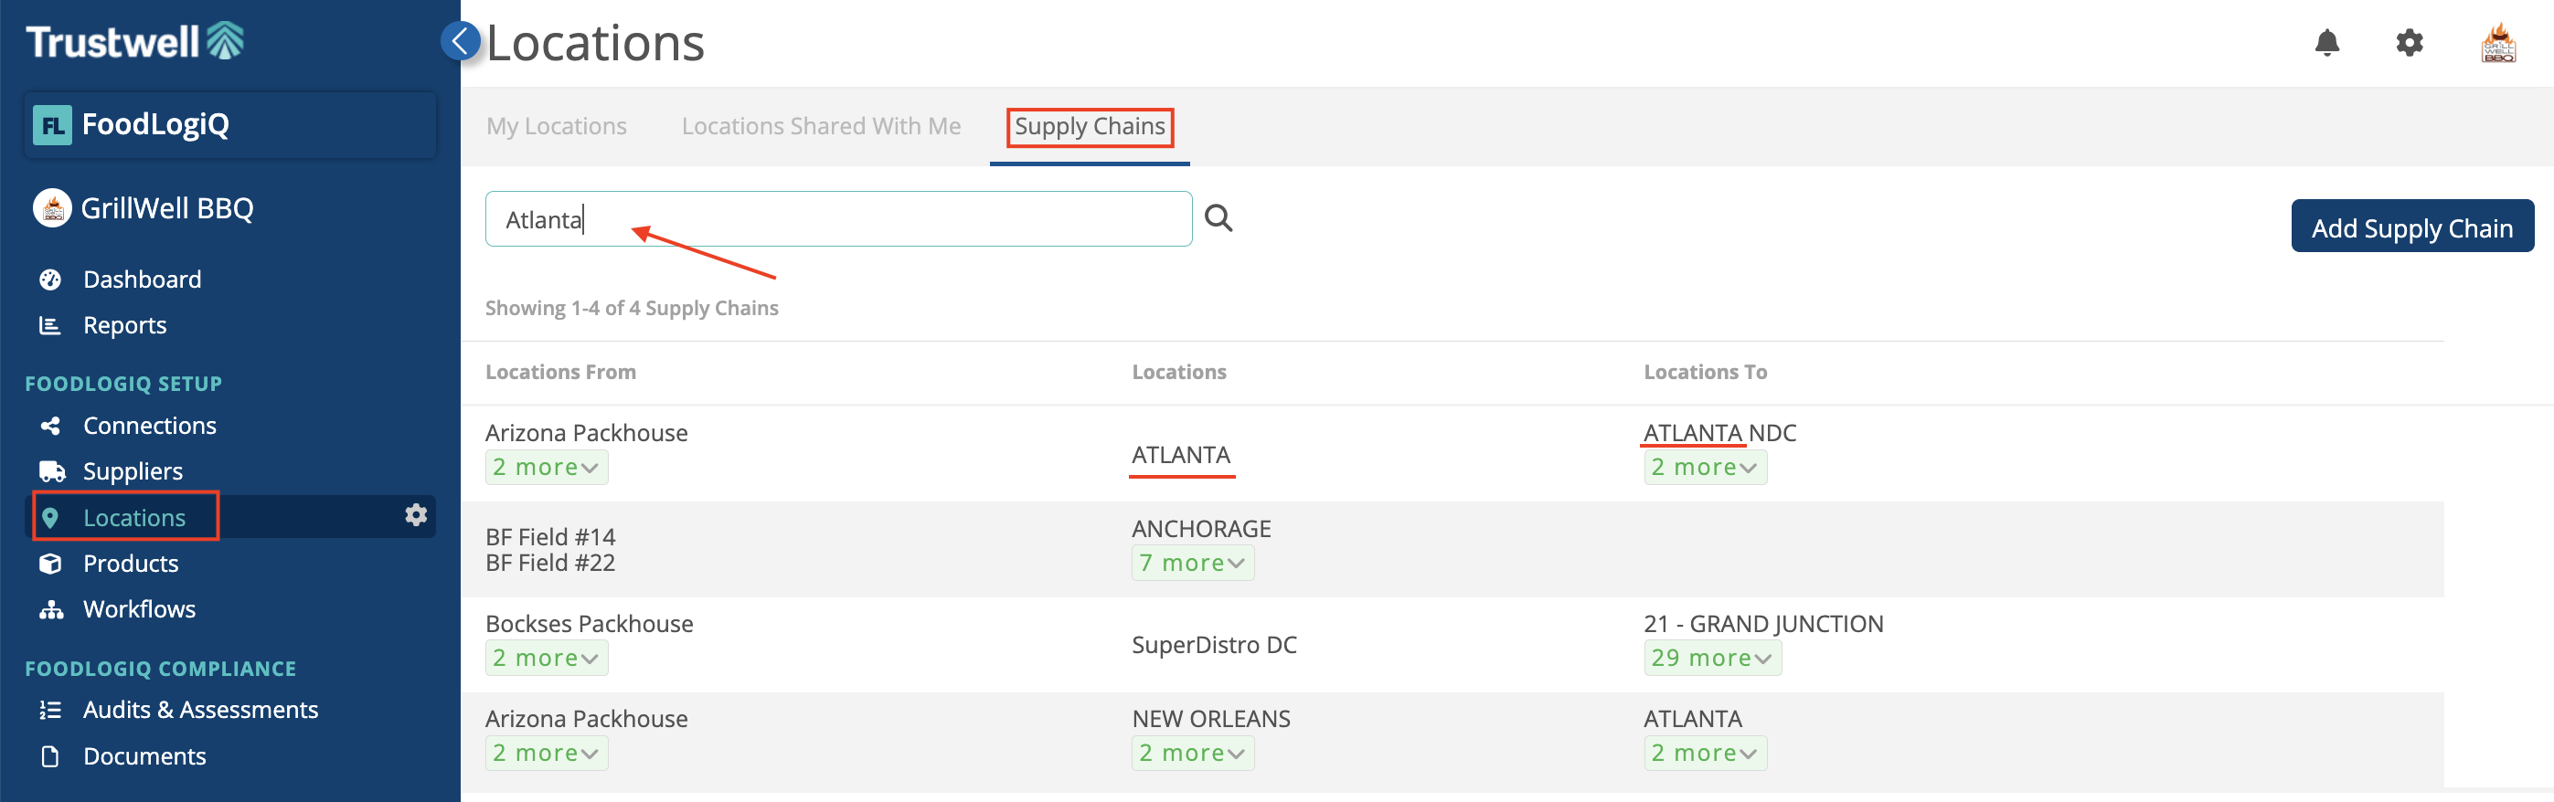Open the Locations row gear icon

(x=415, y=515)
